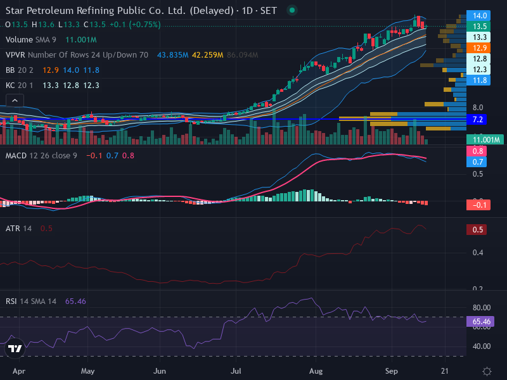The width and height of the screenshot is (507, 380).
Task: Click the orange 12.9 price label
Action: point(478,48)
